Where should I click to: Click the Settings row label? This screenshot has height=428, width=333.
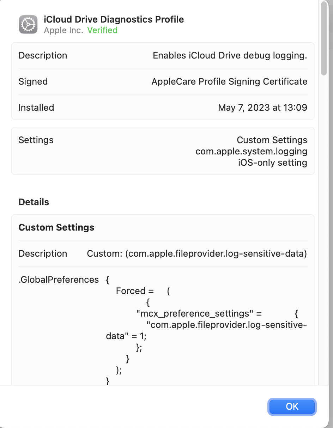pos(36,140)
